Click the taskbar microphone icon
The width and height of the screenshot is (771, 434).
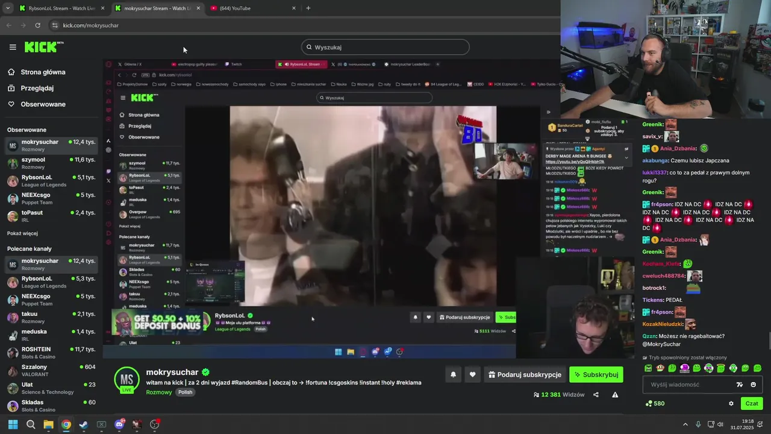tap(698, 424)
